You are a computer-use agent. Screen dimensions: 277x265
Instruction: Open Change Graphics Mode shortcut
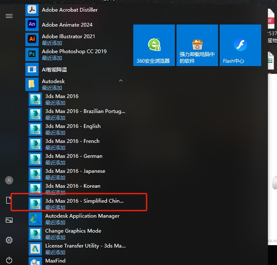(x=35, y=233)
